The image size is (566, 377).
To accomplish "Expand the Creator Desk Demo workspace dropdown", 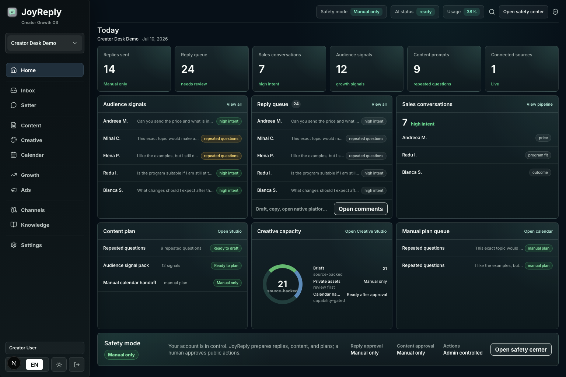I will pyautogui.click(x=45, y=43).
